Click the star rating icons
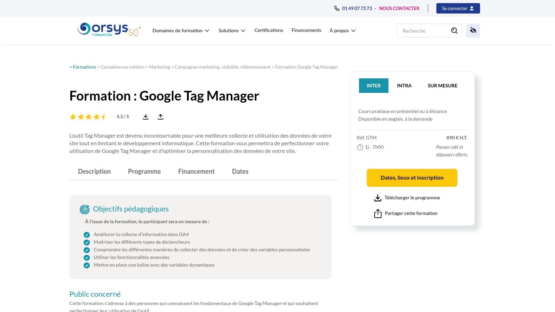Screen dimensions: 555x312 point(88,117)
